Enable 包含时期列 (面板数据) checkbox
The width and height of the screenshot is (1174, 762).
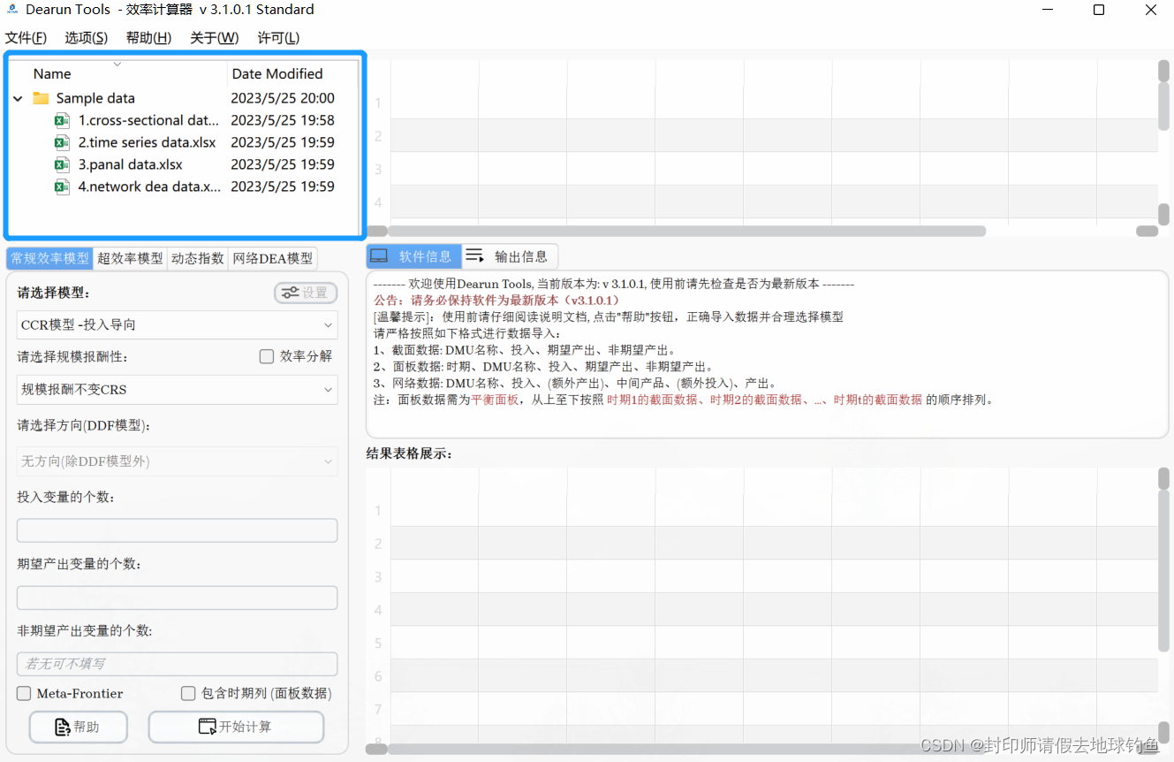(188, 693)
